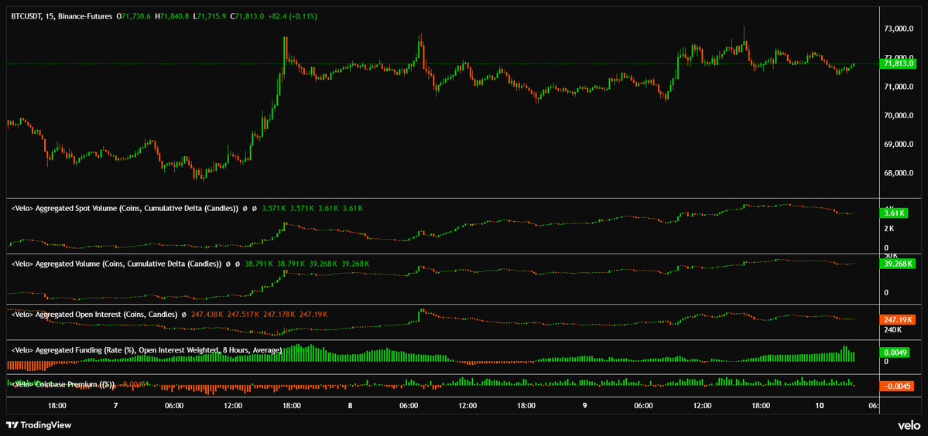
Task: Click the 240K open interest axis label
Action: pyautogui.click(x=892, y=330)
